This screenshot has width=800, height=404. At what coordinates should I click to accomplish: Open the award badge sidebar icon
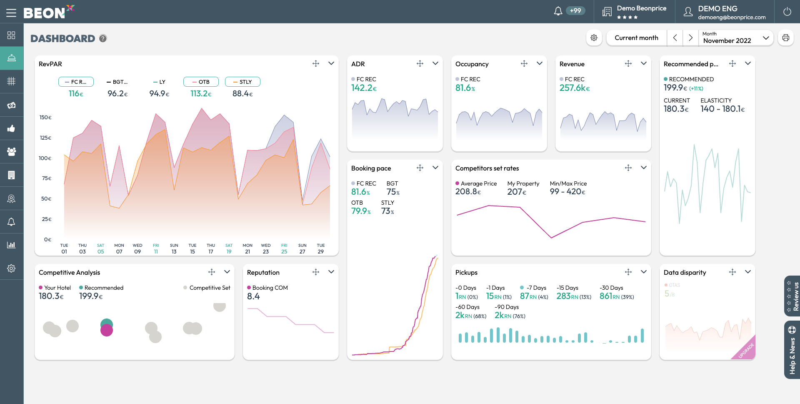[x=11, y=198]
